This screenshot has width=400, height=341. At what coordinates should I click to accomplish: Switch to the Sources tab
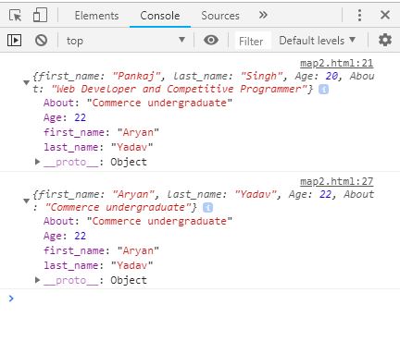[220, 16]
